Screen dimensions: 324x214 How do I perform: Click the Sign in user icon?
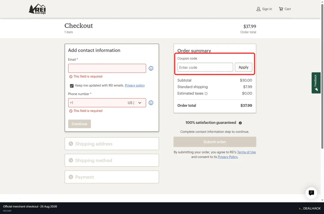pyautogui.click(x=259, y=9)
